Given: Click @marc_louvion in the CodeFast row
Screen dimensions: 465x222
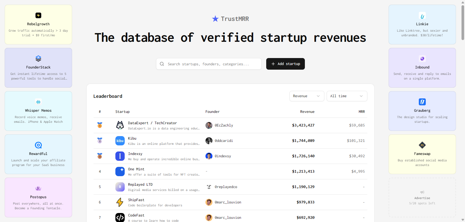Looking at the screenshot, I should (x=228, y=218).
